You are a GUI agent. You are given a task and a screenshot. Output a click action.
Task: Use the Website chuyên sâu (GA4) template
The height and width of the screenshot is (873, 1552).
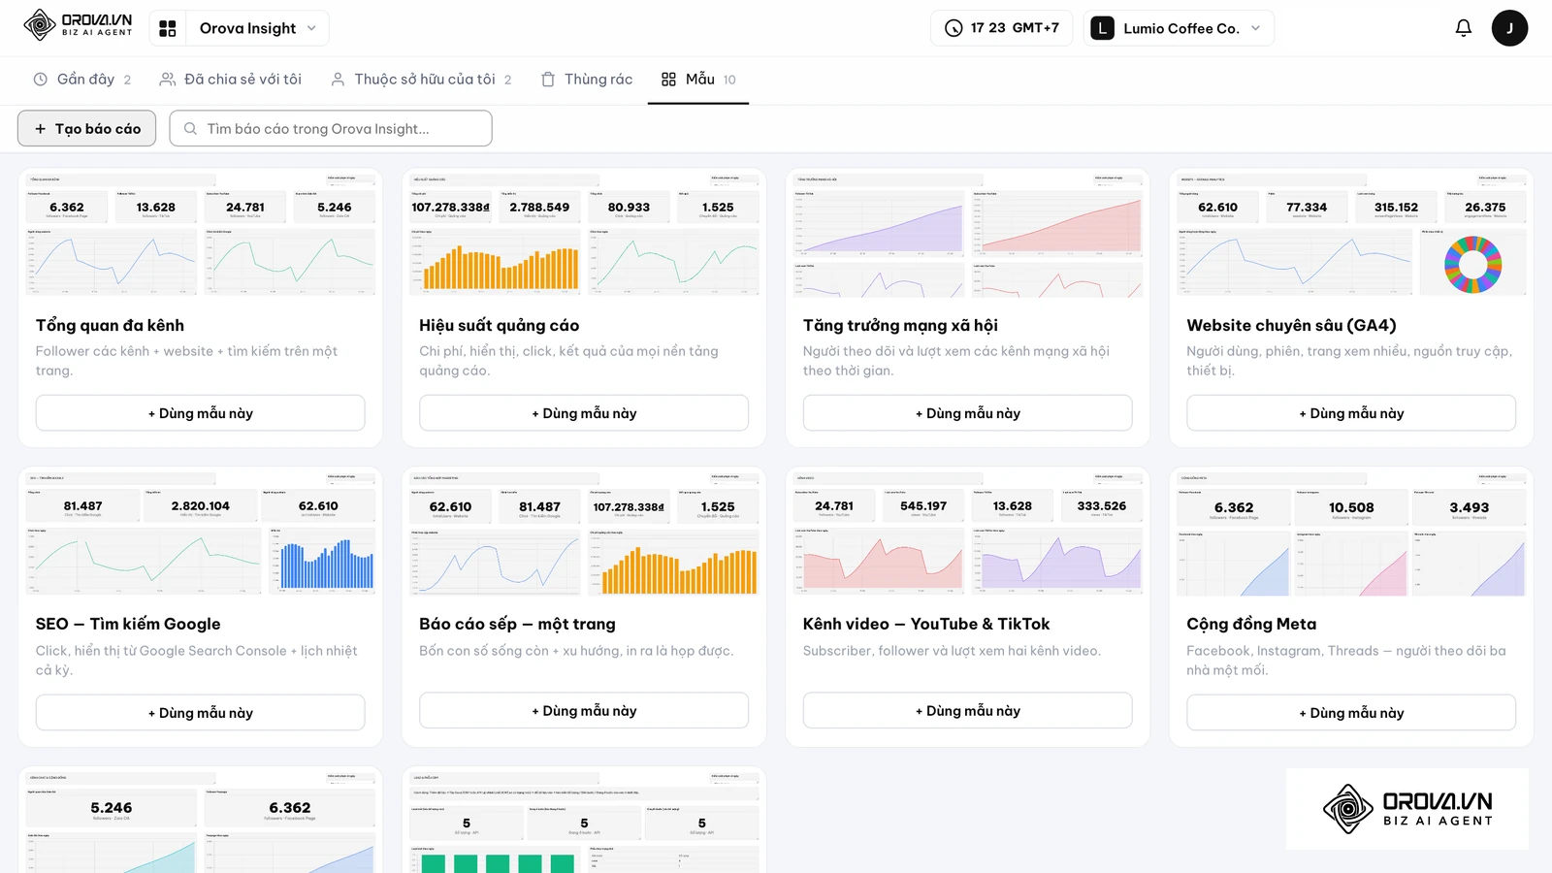coord(1351,413)
